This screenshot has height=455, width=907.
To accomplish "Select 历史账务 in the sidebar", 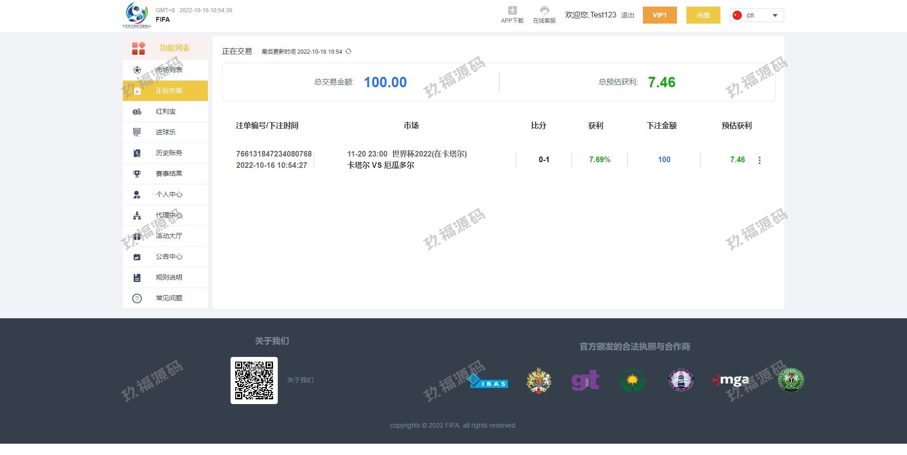I will coord(169,153).
